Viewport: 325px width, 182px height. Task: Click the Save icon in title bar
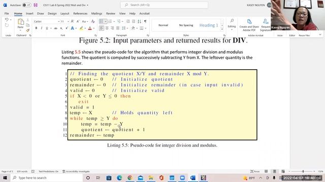36,5
